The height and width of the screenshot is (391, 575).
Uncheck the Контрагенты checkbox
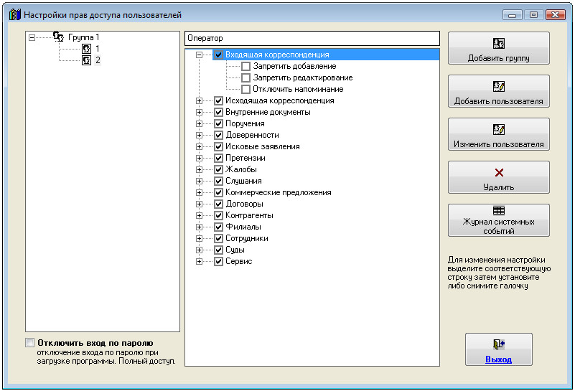218,215
